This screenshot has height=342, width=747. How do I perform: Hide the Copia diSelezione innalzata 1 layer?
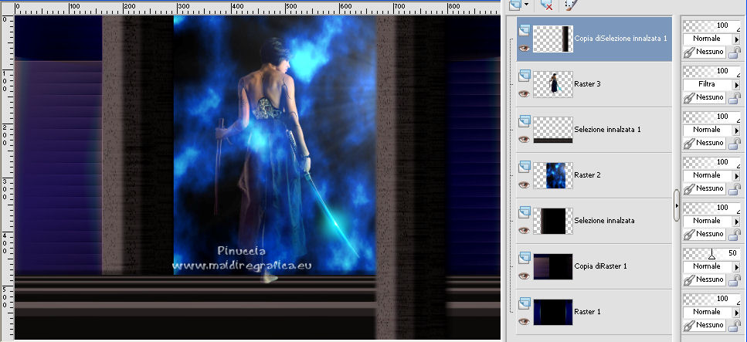point(524,48)
